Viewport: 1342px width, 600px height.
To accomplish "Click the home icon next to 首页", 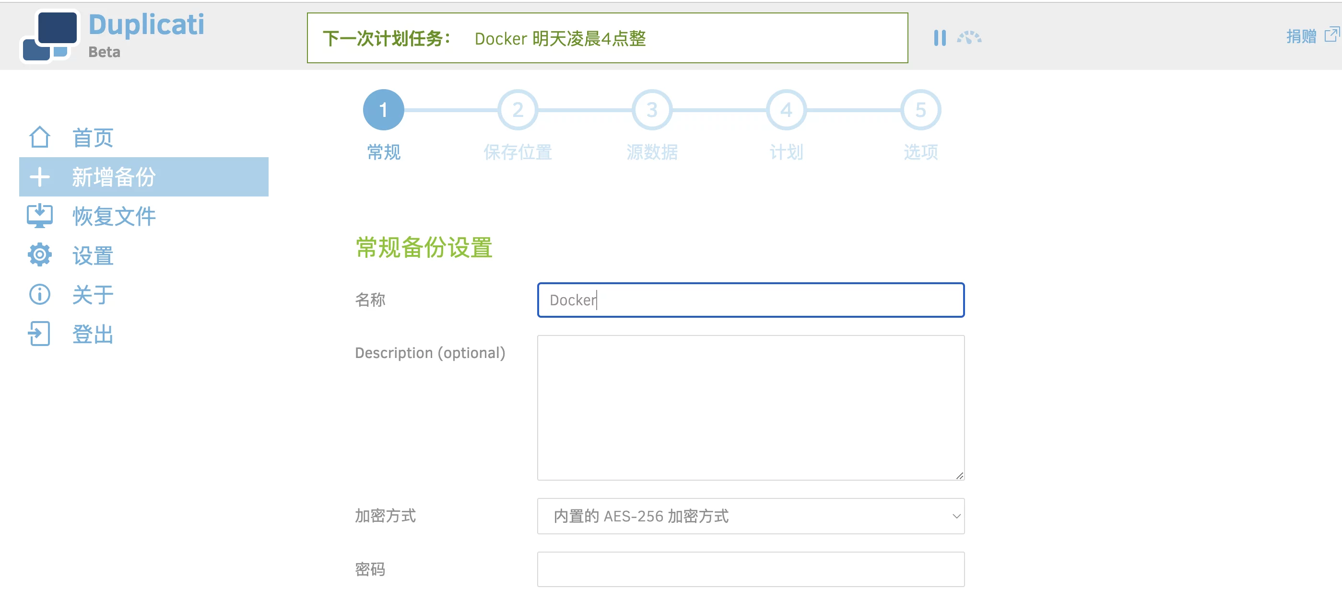I will click(40, 138).
